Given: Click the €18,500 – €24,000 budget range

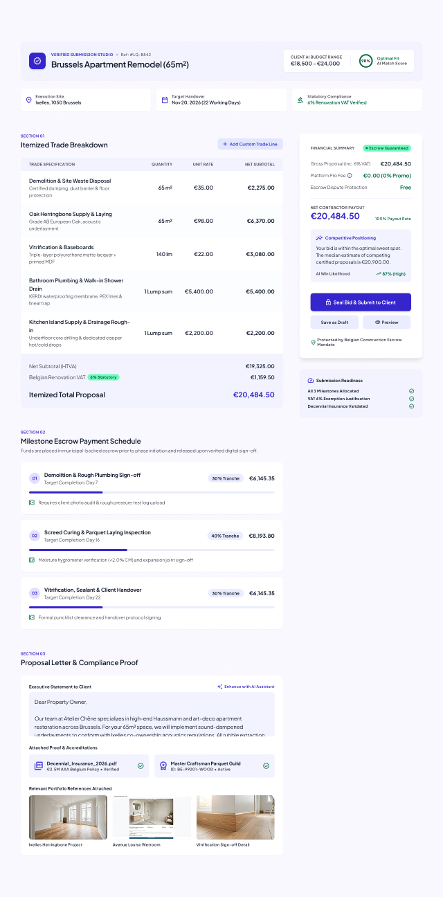Looking at the screenshot, I should [x=316, y=63].
